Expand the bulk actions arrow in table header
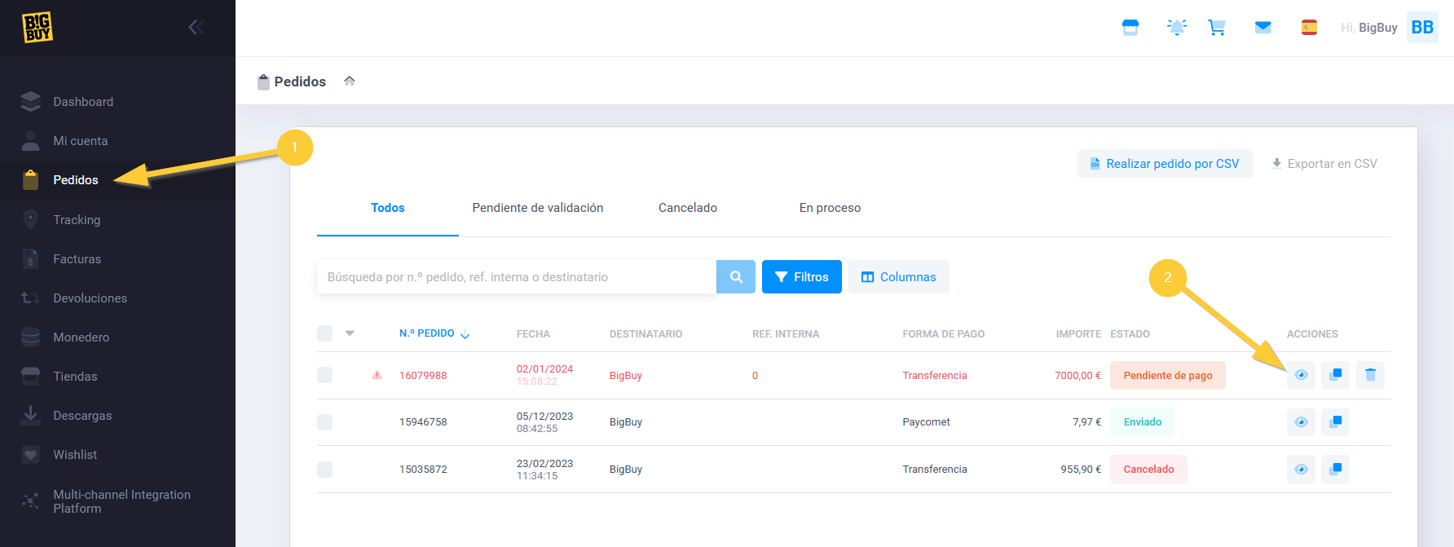 (350, 333)
